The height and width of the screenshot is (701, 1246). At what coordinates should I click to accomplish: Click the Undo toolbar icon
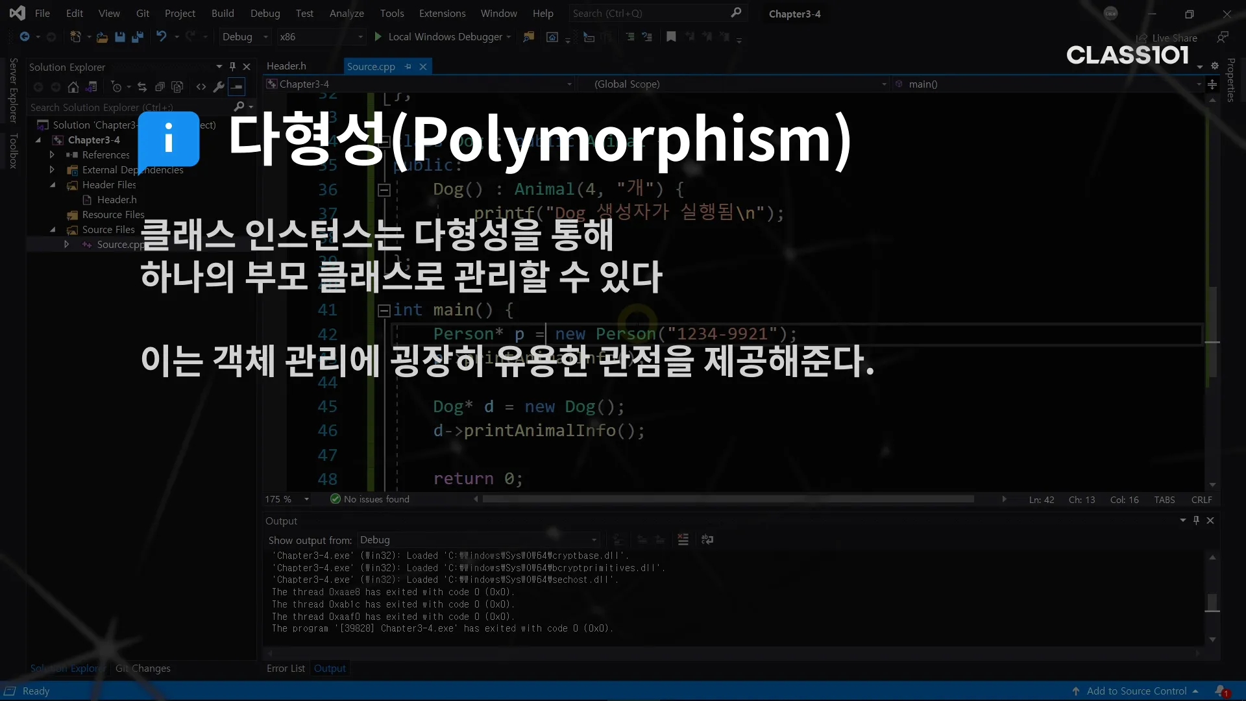coord(162,37)
